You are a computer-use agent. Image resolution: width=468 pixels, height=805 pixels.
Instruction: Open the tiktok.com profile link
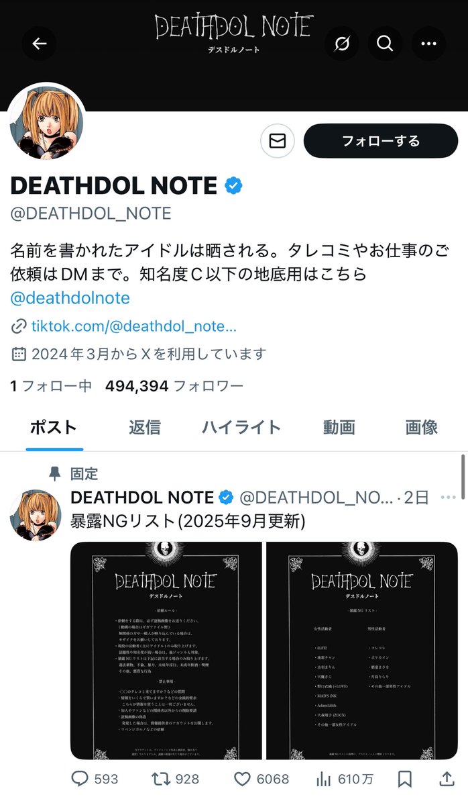[134, 326]
